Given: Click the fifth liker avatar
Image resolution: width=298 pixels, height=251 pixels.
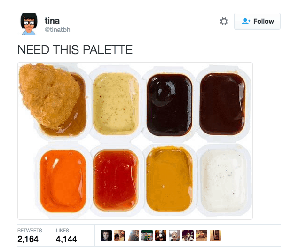Looking at the screenshot, I should (161, 235).
